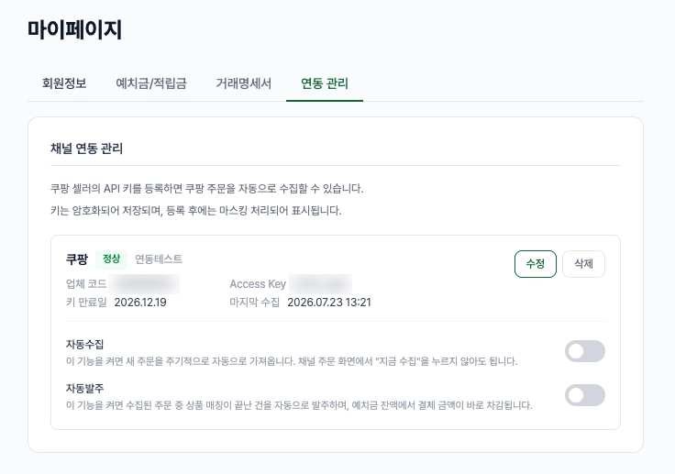Select the 연동 관리 tab
Viewport: 675px width, 474px height.
(x=325, y=83)
